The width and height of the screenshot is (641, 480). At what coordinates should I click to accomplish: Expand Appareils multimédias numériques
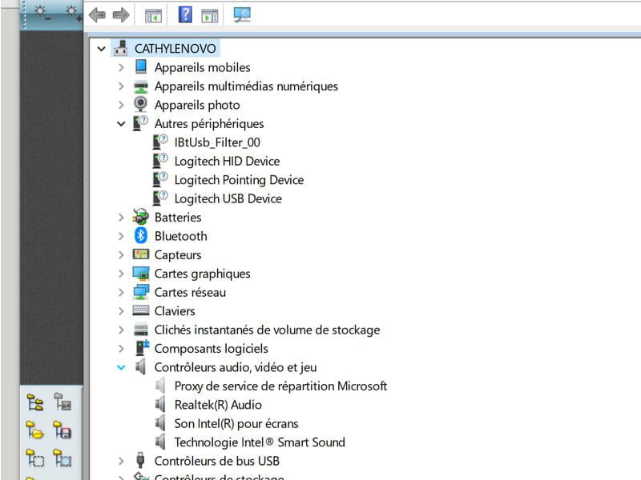(x=121, y=86)
